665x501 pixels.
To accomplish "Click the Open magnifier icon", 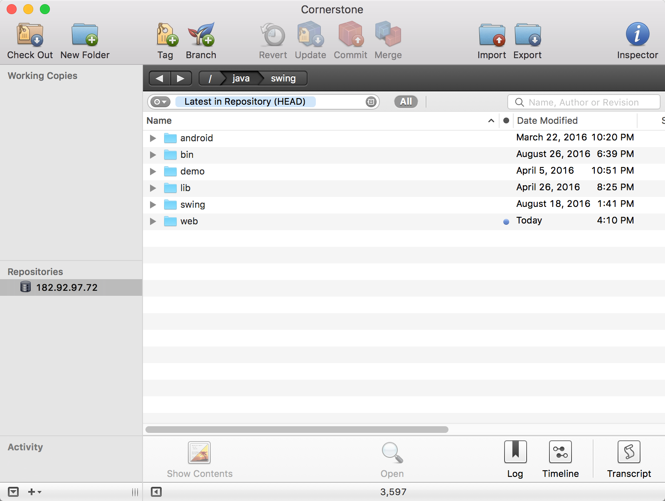I will 392,452.
